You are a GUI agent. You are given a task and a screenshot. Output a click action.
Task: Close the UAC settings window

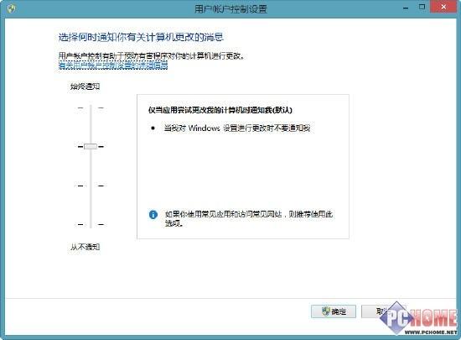point(443,7)
